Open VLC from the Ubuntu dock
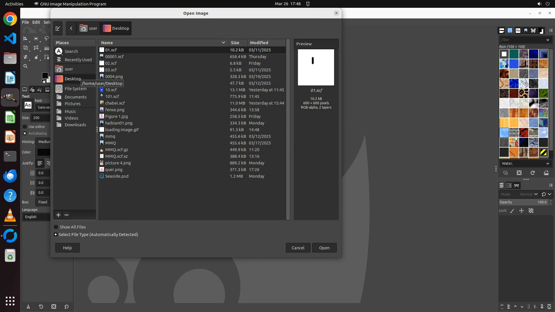 (10, 215)
